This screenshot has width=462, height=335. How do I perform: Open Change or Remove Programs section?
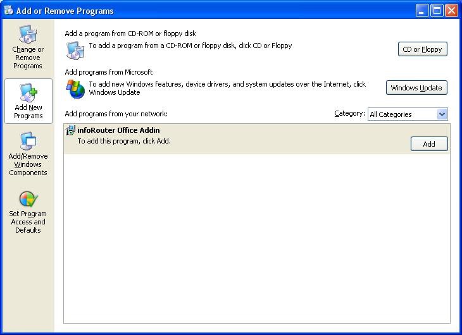[x=28, y=47]
